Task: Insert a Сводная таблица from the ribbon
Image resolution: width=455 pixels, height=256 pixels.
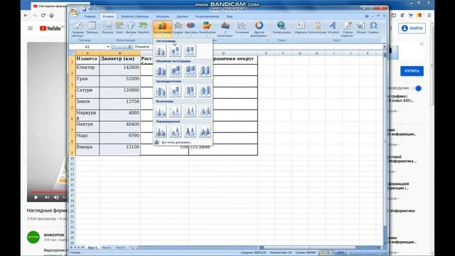Action: 77,28
